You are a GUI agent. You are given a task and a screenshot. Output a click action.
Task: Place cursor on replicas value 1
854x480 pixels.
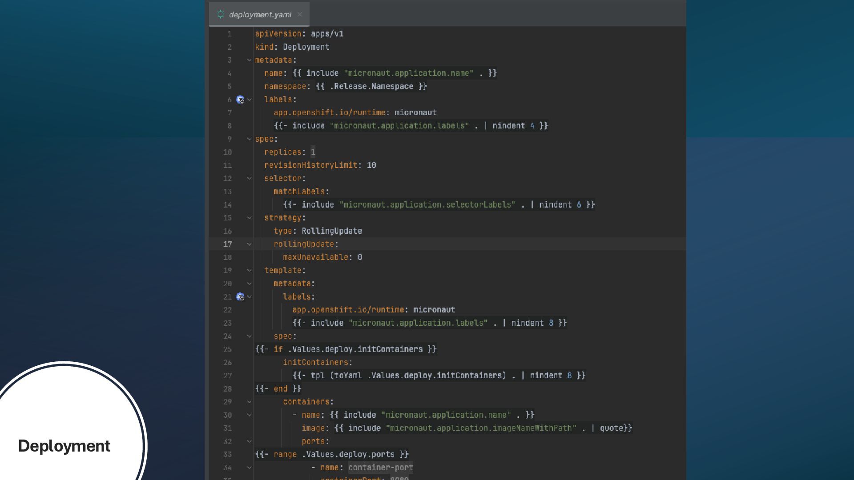coord(313,152)
